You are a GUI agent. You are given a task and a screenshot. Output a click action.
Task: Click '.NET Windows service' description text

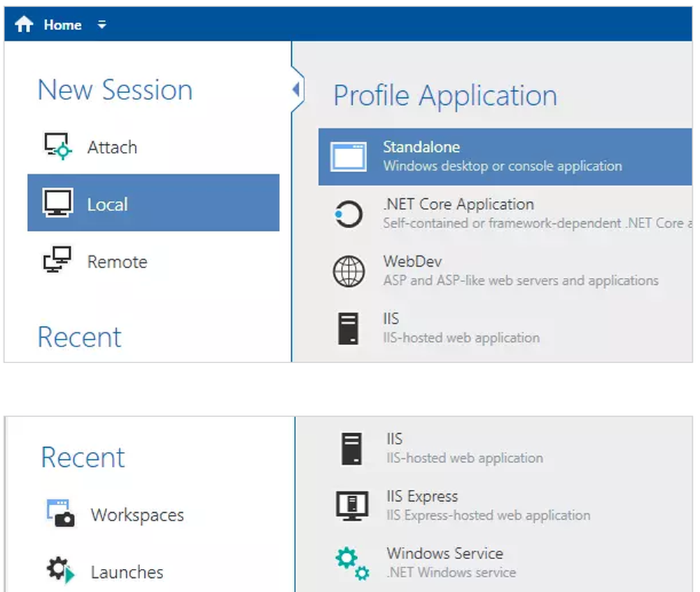451,572
